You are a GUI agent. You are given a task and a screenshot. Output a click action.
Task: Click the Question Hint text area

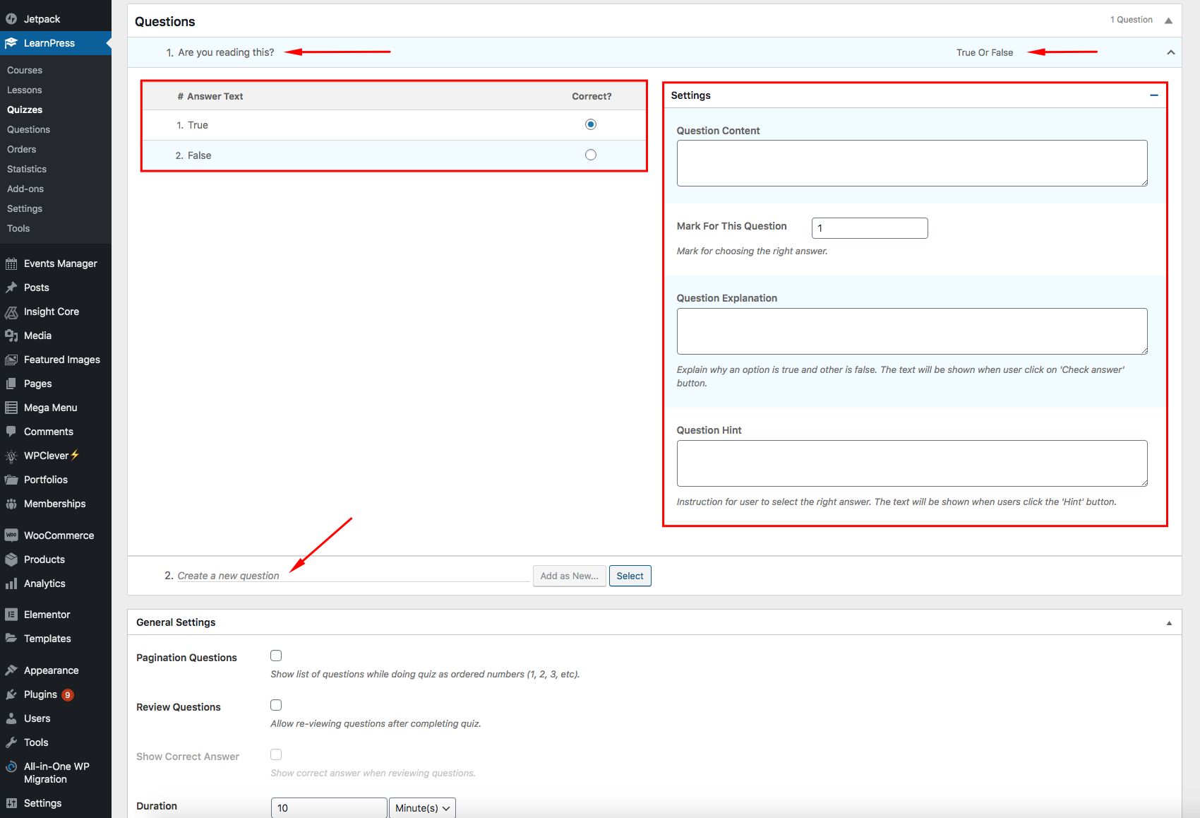click(912, 463)
